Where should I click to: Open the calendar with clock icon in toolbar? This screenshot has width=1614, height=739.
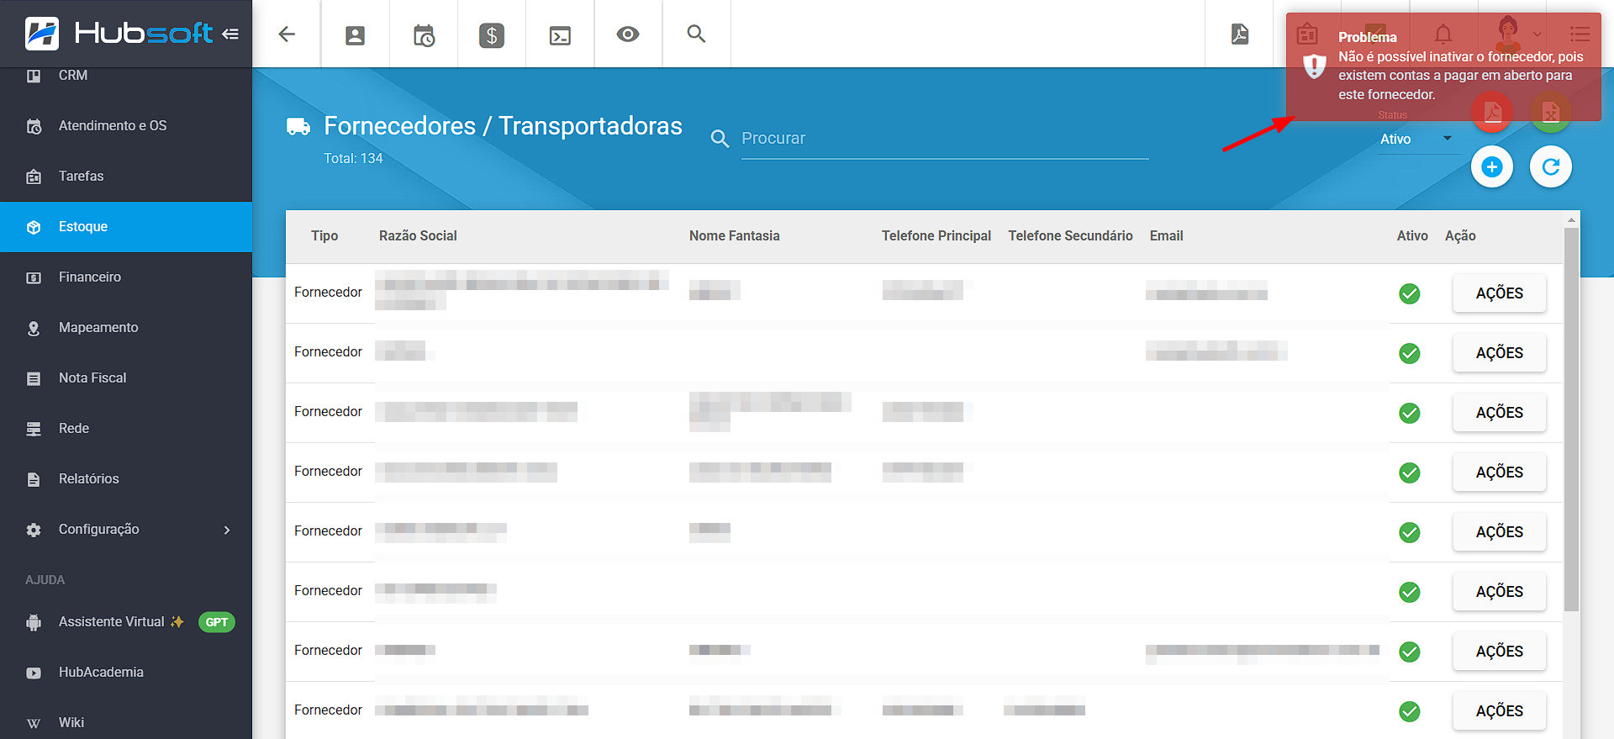tap(424, 34)
